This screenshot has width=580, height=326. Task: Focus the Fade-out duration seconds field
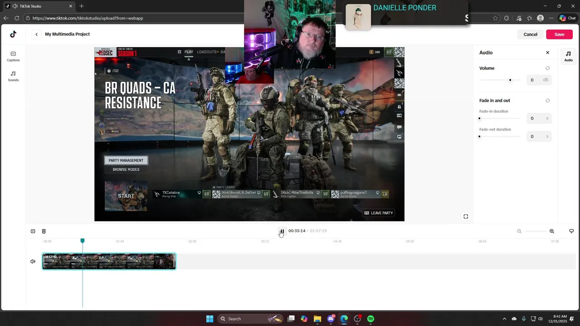(539, 137)
